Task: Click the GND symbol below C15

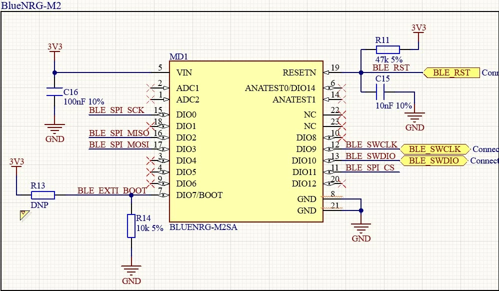Action: click(414, 121)
